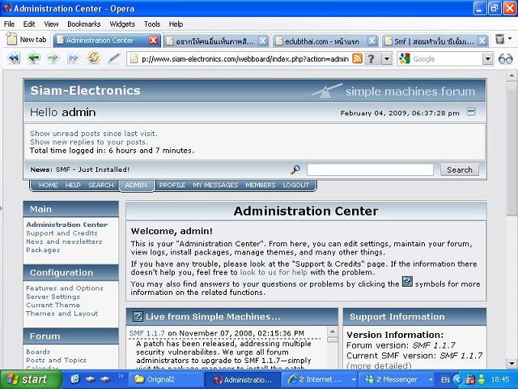Open News and newsletters link

pyautogui.click(x=64, y=242)
